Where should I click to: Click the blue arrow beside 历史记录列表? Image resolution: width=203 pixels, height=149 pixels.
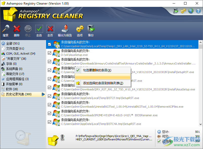coord(43,94)
